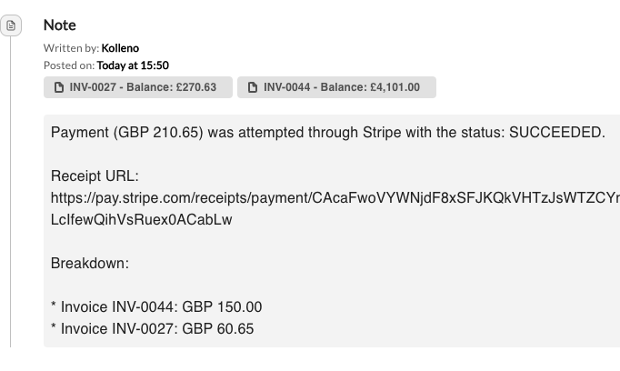The image size is (620, 371).
Task: Select the Invoice INV-0027: GBP 60.65 line
Action: tap(152, 328)
